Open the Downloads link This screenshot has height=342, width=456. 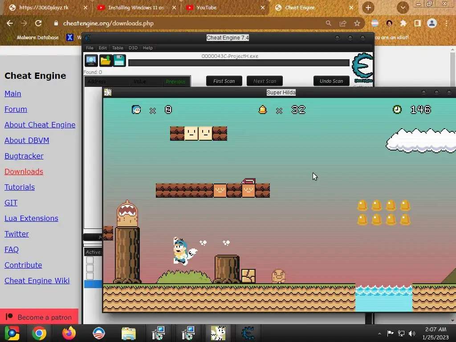(24, 171)
